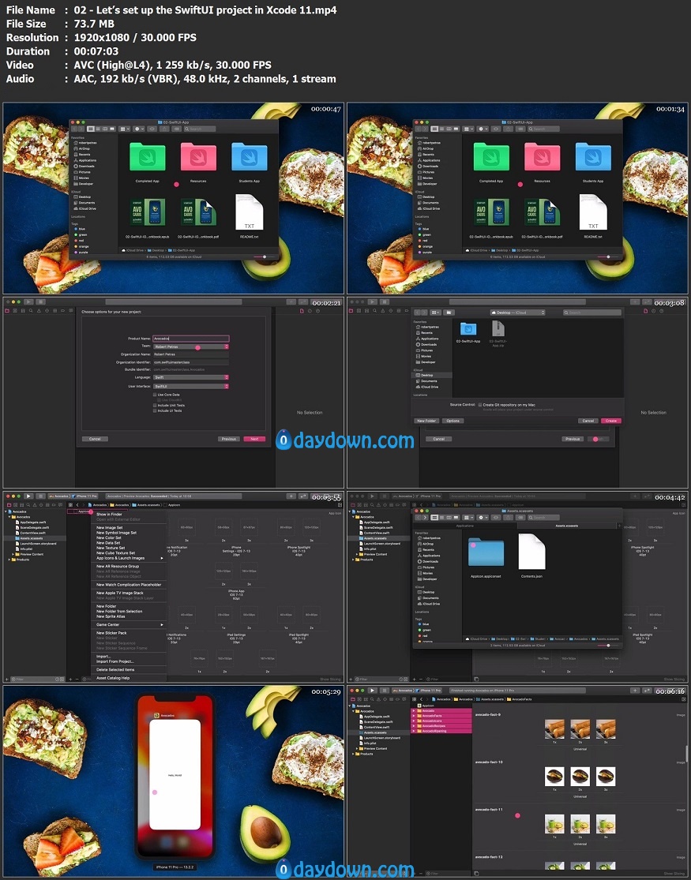The height and width of the screenshot is (880, 691).
Task: Click Xcode Stop button in 00:02:21 frame
Action: (x=40, y=302)
